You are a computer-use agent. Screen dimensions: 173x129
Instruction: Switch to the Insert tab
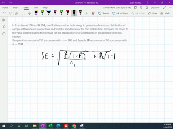click(x=16, y=8)
